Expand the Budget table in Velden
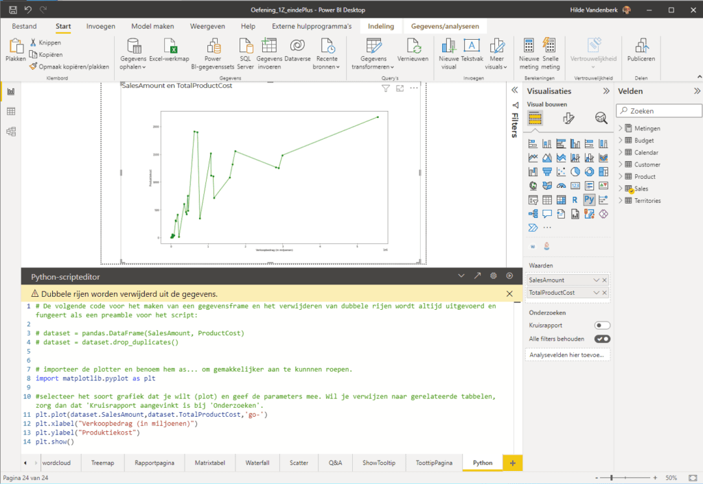Viewport: 703px width, 484px height. [621, 140]
